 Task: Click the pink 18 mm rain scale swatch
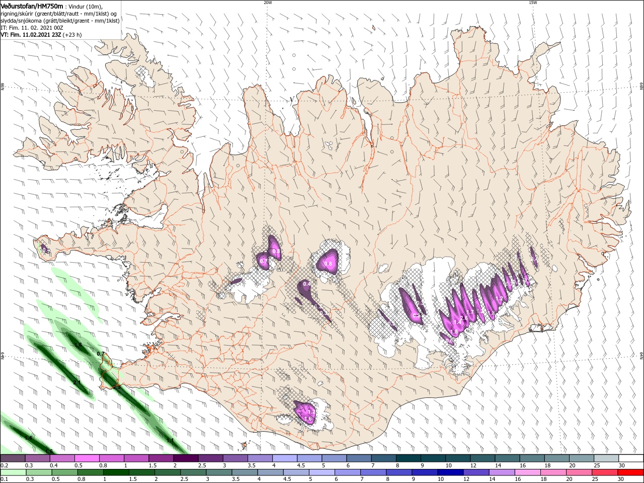click(553, 472)
